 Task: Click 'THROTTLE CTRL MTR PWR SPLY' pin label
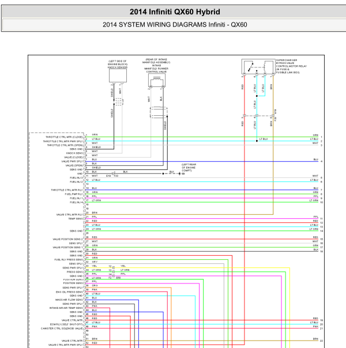(63, 141)
